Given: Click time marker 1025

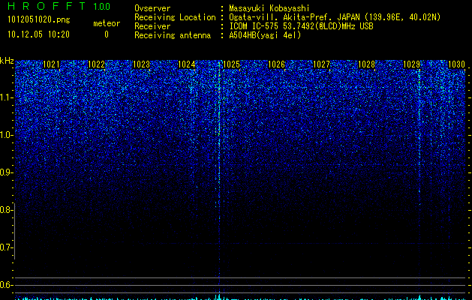Looking at the screenshot, I should [231, 64].
